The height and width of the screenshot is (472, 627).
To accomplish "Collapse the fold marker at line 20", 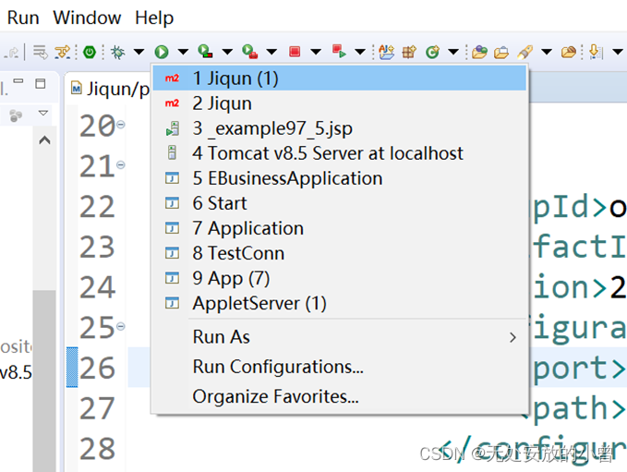I will 121,125.
